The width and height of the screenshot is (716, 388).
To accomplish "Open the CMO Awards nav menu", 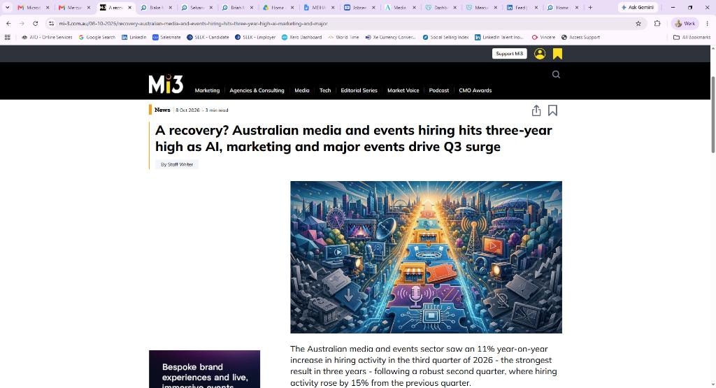I will pyautogui.click(x=475, y=90).
